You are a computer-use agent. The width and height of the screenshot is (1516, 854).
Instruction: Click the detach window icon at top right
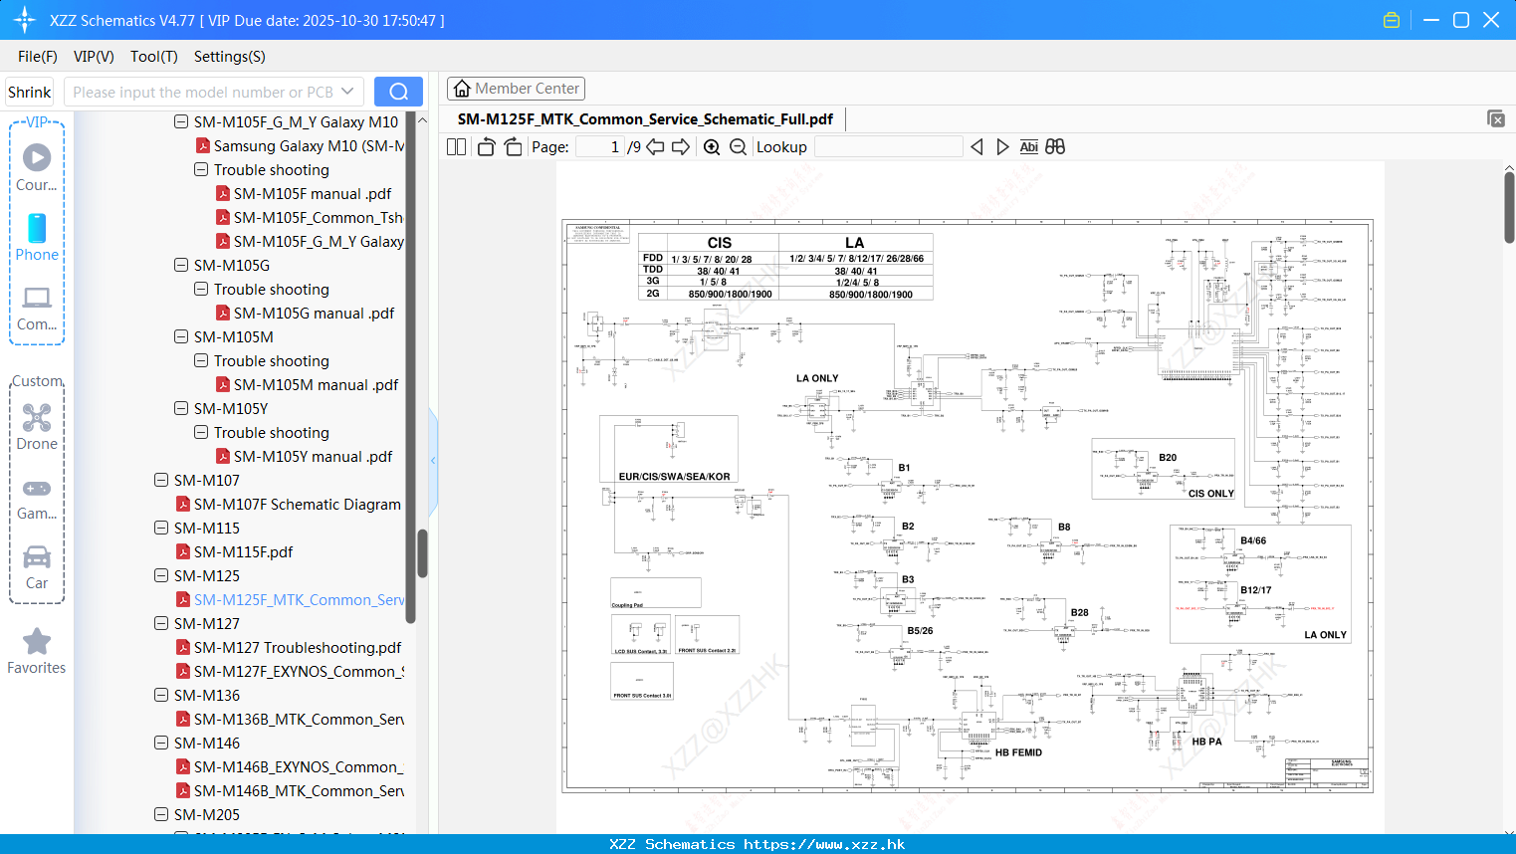[x=1495, y=118]
